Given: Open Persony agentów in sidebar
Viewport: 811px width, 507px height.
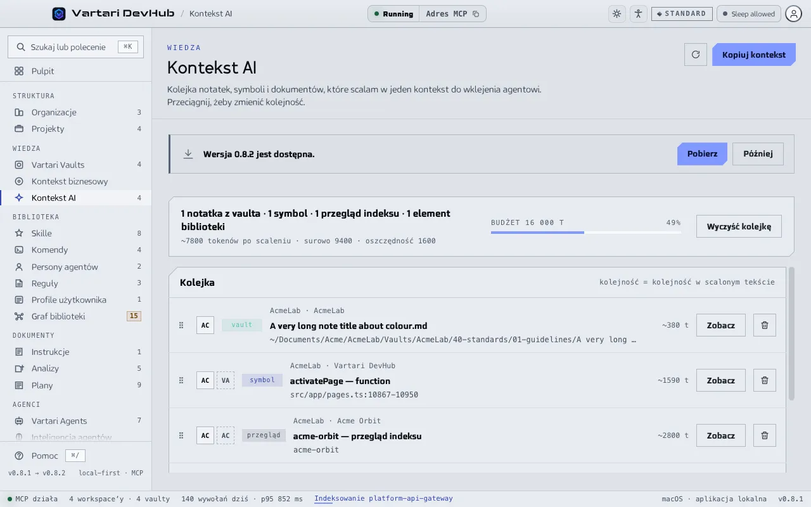Looking at the screenshot, I should [x=76, y=267].
